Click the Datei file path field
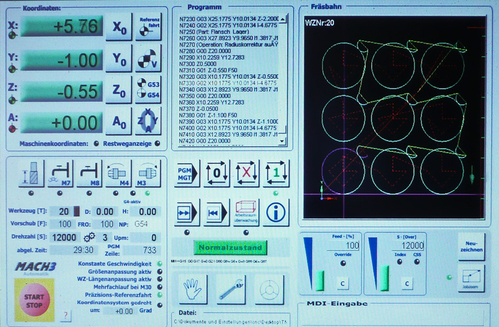This screenshot has width=499, height=327. [230, 321]
